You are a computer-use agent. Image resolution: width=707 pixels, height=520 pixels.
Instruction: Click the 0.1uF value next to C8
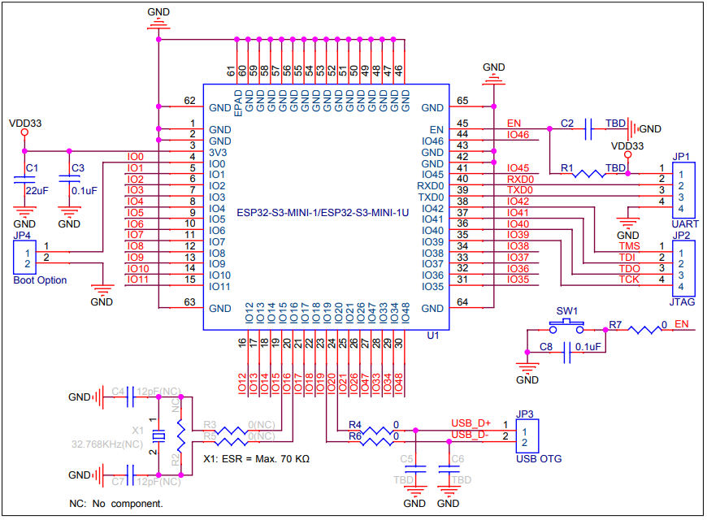(588, 347)
